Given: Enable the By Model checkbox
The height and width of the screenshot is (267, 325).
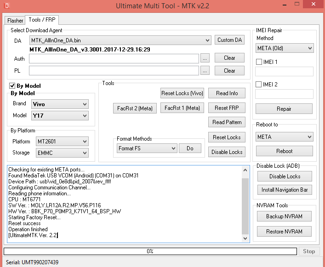Looking at the screenshot, I should (x=12, y=86).
